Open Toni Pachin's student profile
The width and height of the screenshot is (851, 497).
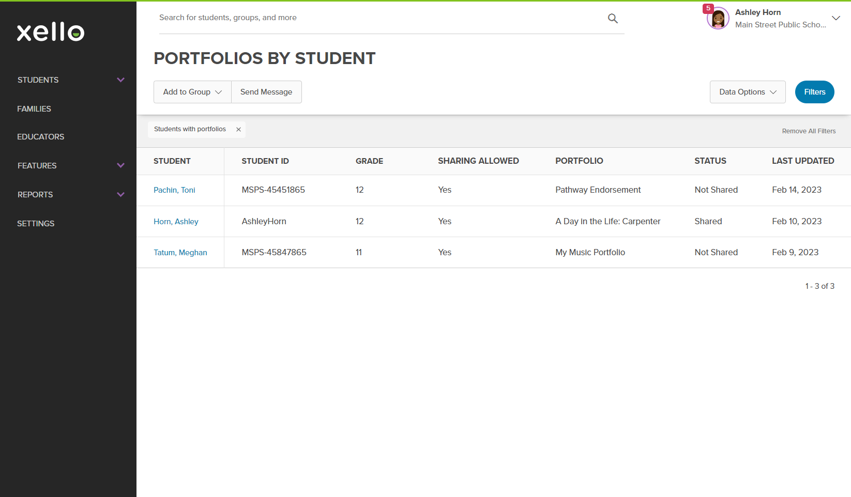coord(174,190)
